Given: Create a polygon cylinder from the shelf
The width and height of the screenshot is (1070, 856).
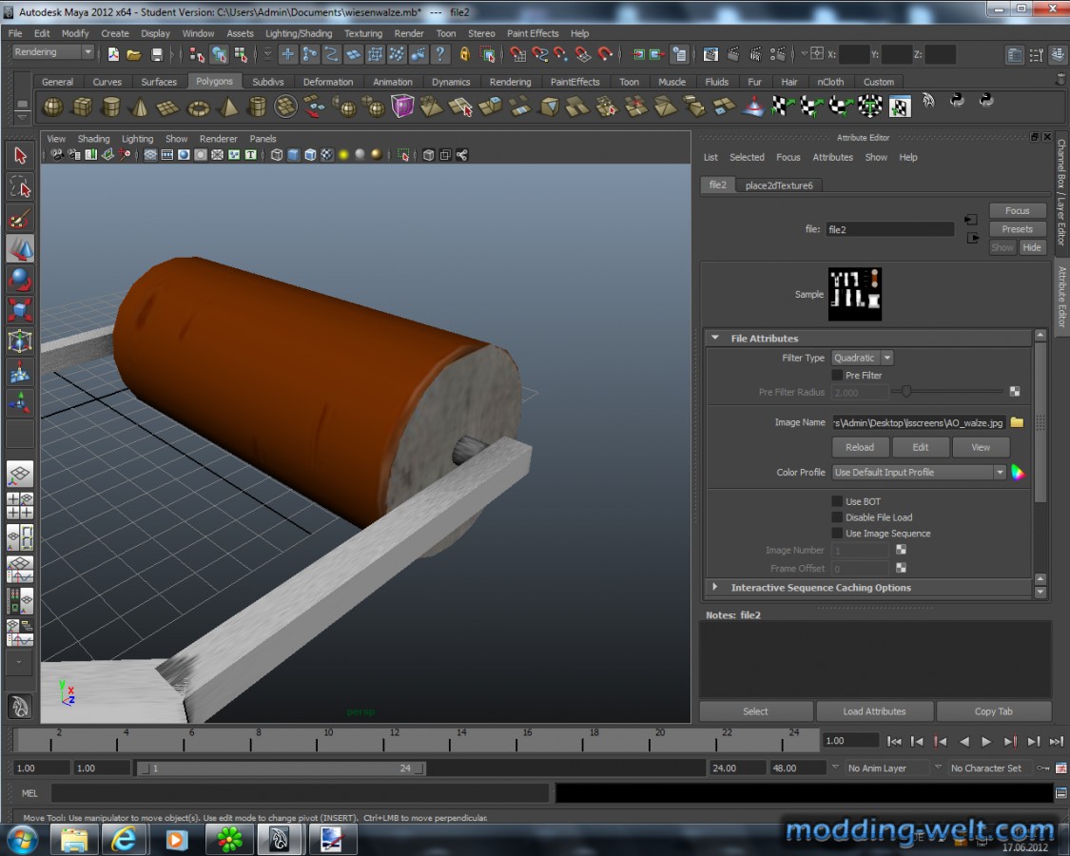Looking at the screenshot, I should [x=110, y=107].
